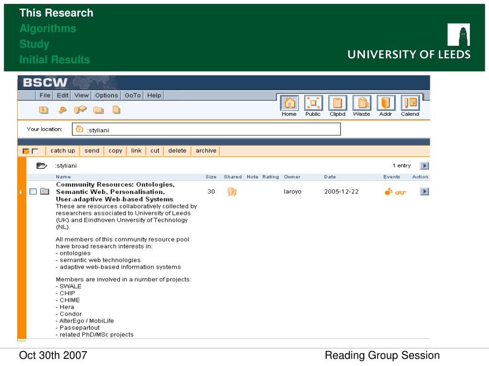Open the Options menu
The height and width of the screenshot is (366, 489).
tap(106, 95)
